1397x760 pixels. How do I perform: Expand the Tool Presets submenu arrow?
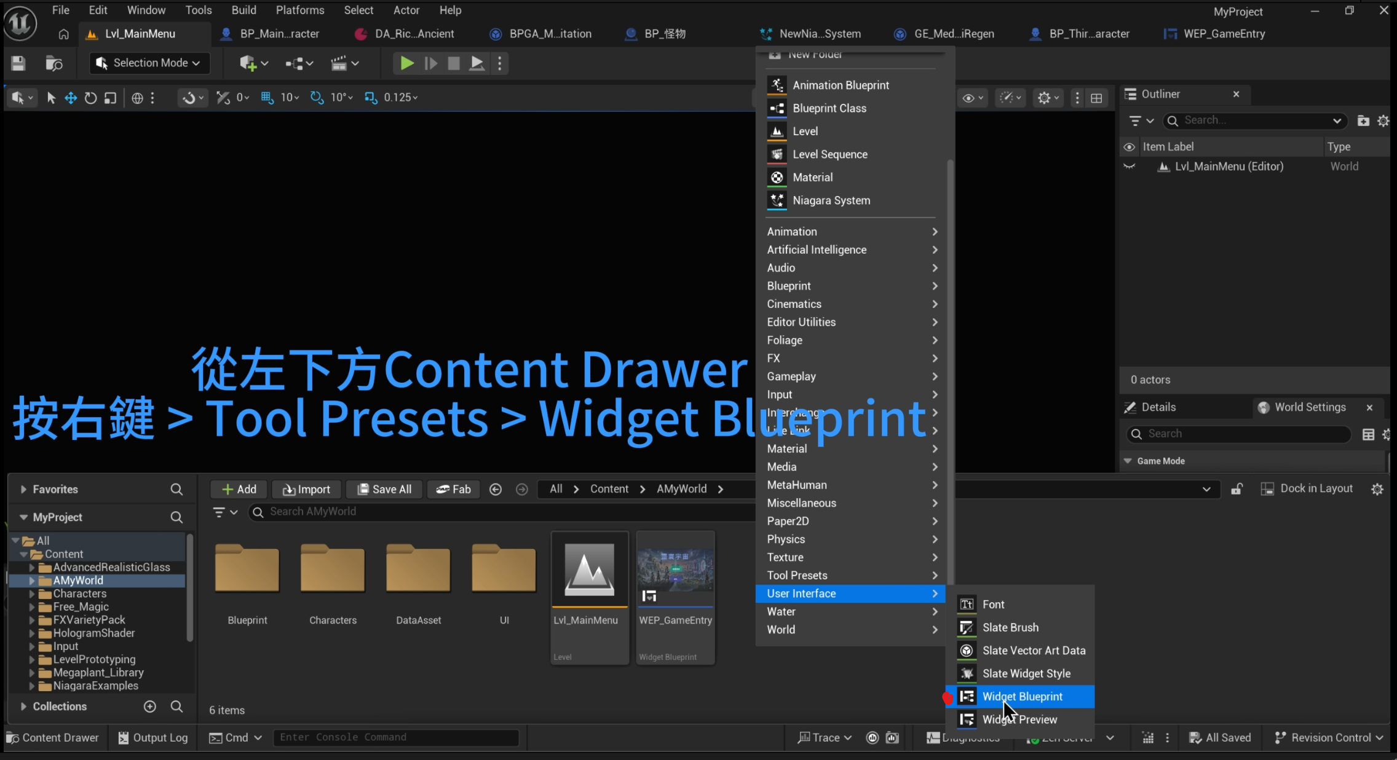[x=935, y=576]
